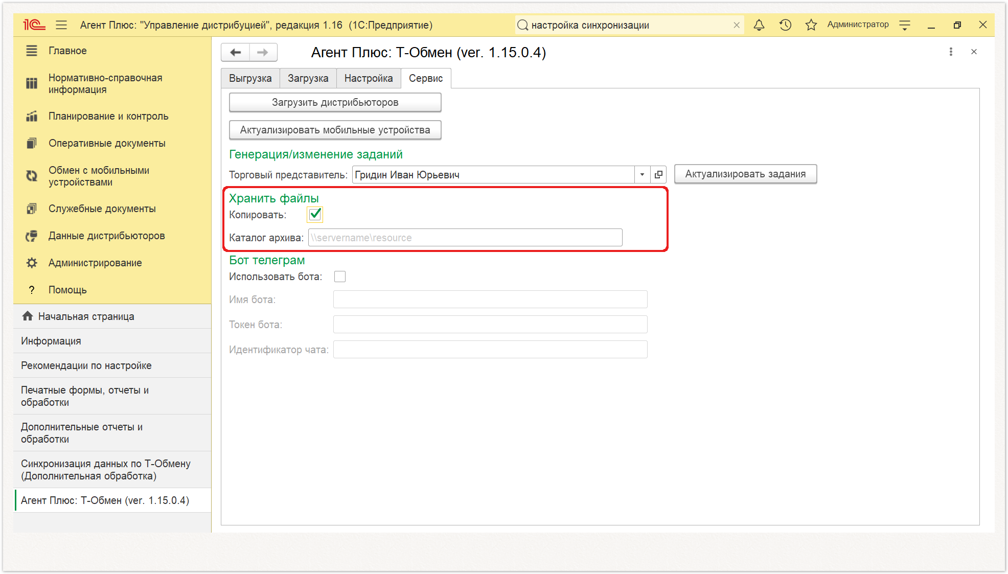Click the Каталог архива input field
Viewport: 1008px width, 574px height.
point(465,238)
